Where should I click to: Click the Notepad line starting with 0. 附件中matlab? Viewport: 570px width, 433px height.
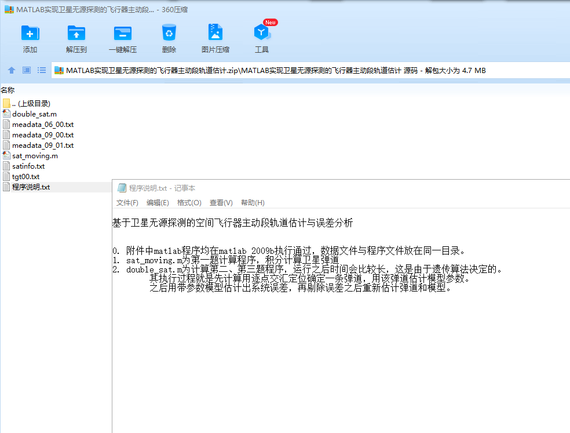click(x=289, y=251)
